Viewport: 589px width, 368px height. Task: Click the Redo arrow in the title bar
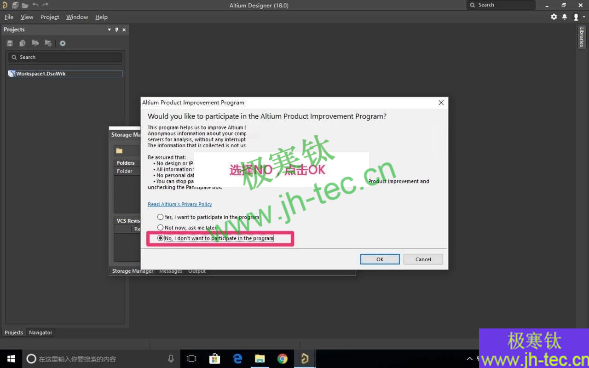(x=45, y=5)
